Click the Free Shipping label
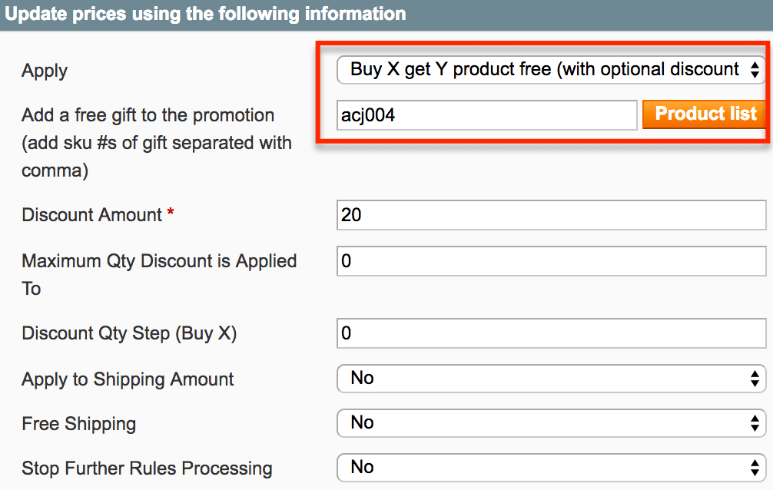The image size is (773, 490). click(x=78, y=424)
